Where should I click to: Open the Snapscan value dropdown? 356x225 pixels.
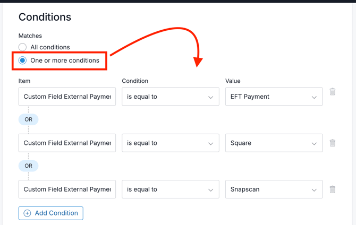pos(274,189)
